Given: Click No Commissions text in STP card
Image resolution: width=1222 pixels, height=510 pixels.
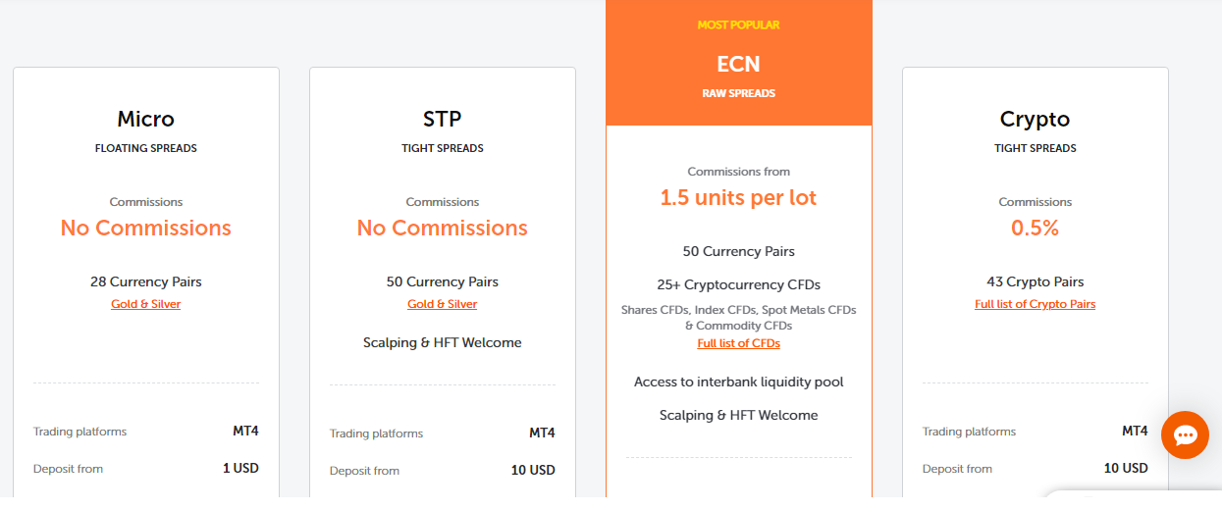Looking at the screenshot, I should click(x=442, y=228).
